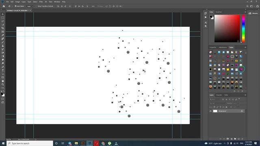Open the Auto-Select Layer dropdown
260x146 pixels.
pos(30,6)
